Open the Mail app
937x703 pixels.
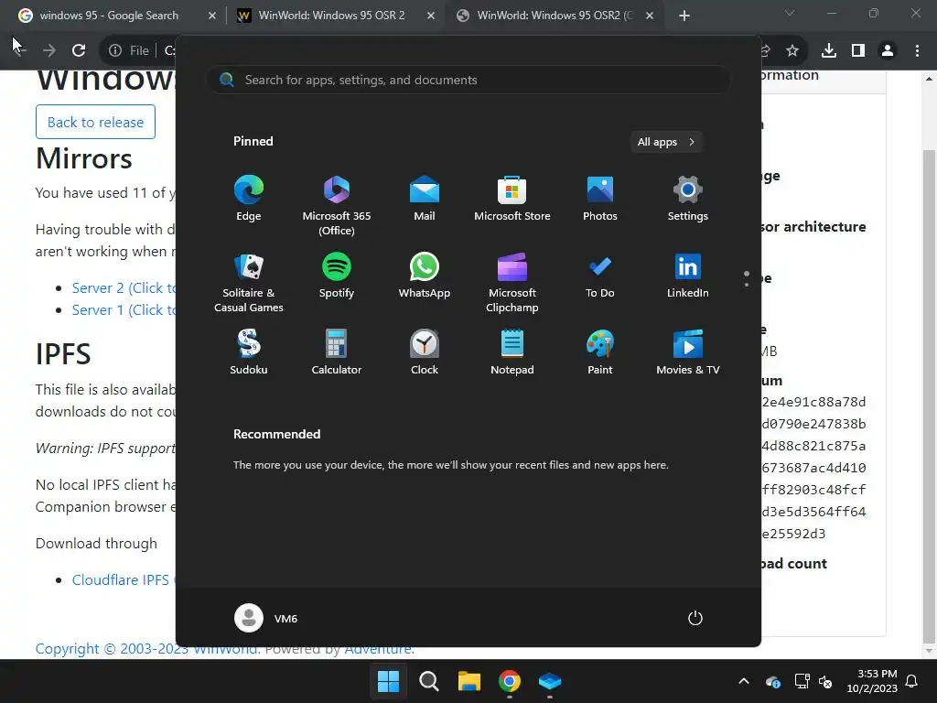(425, 199)
